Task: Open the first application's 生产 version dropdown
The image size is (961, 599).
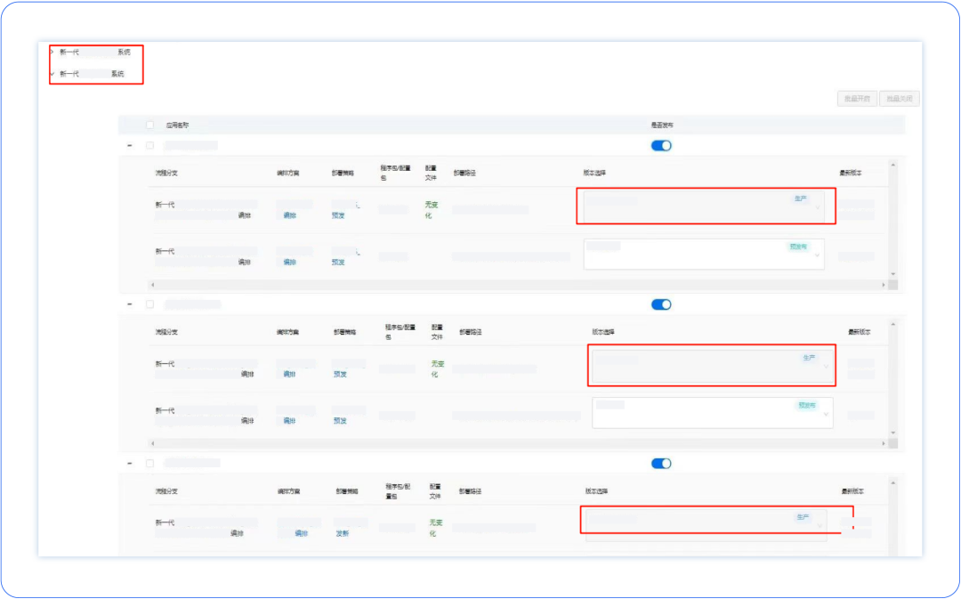Action: [x=704, y=207]
